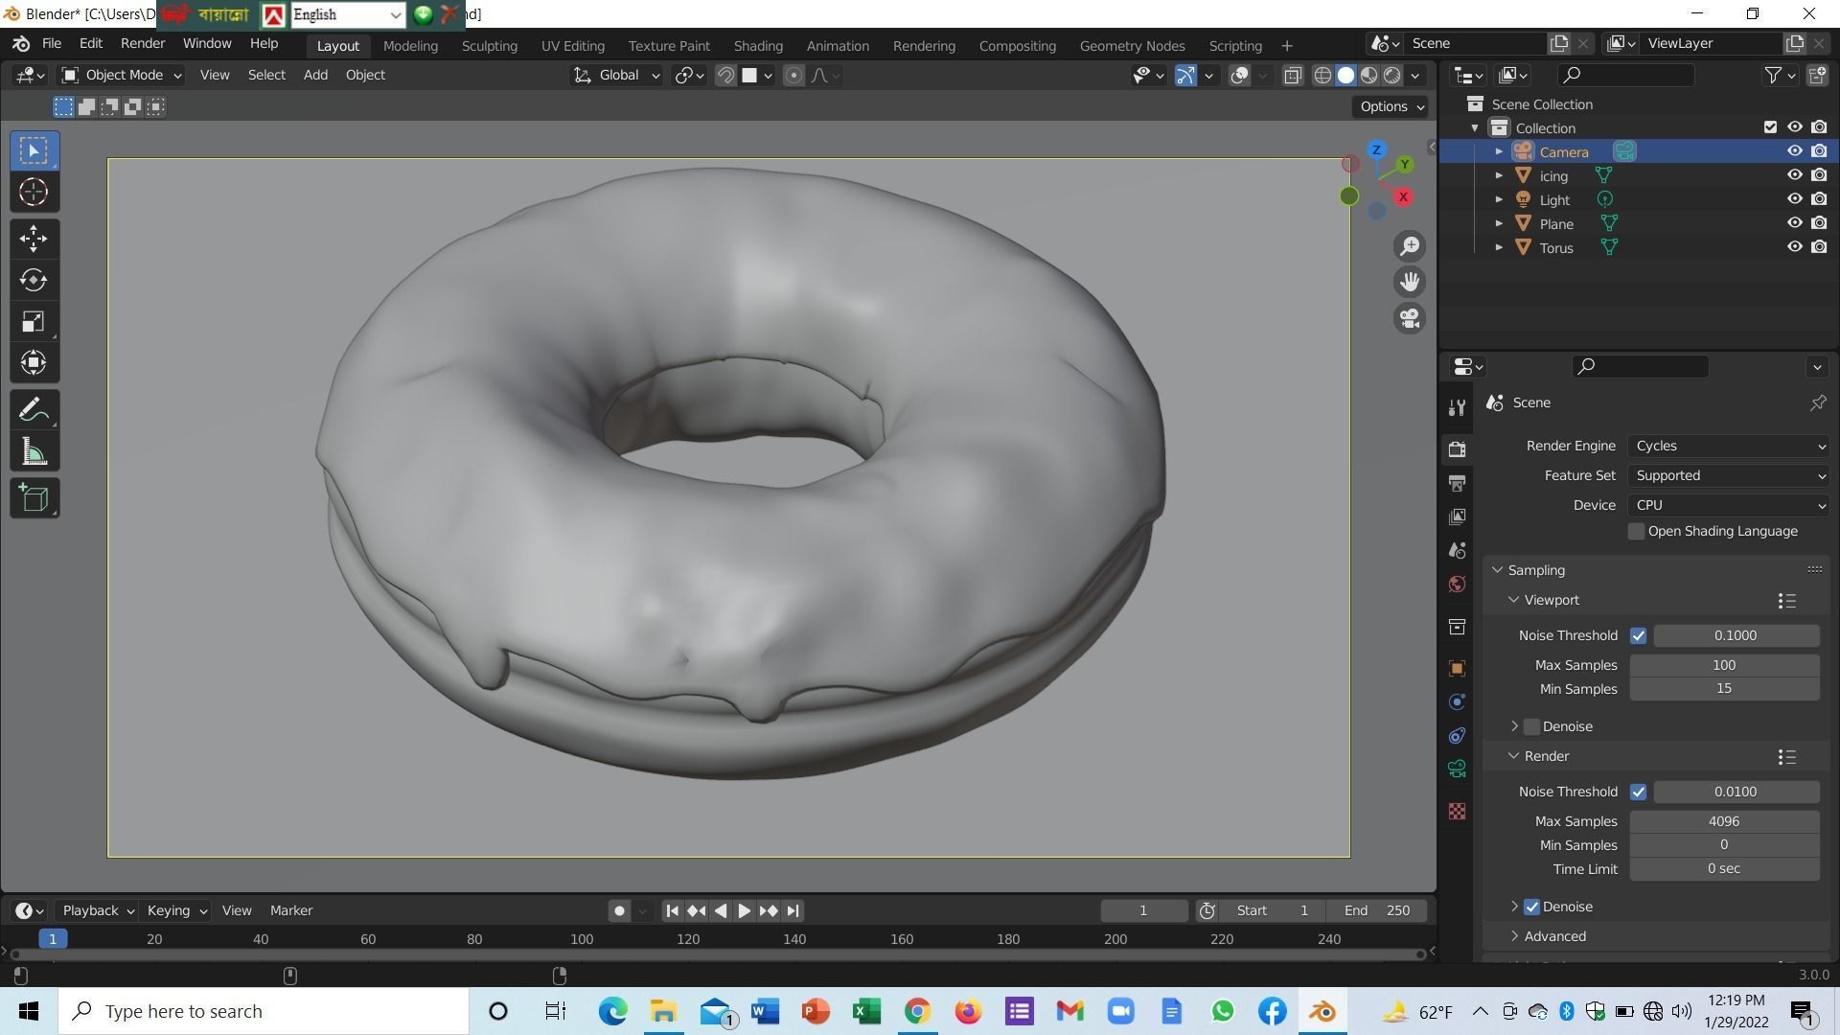1840x1035 pixels.
Task: Disable the Plane object in renders
Action: point(1819,223)
